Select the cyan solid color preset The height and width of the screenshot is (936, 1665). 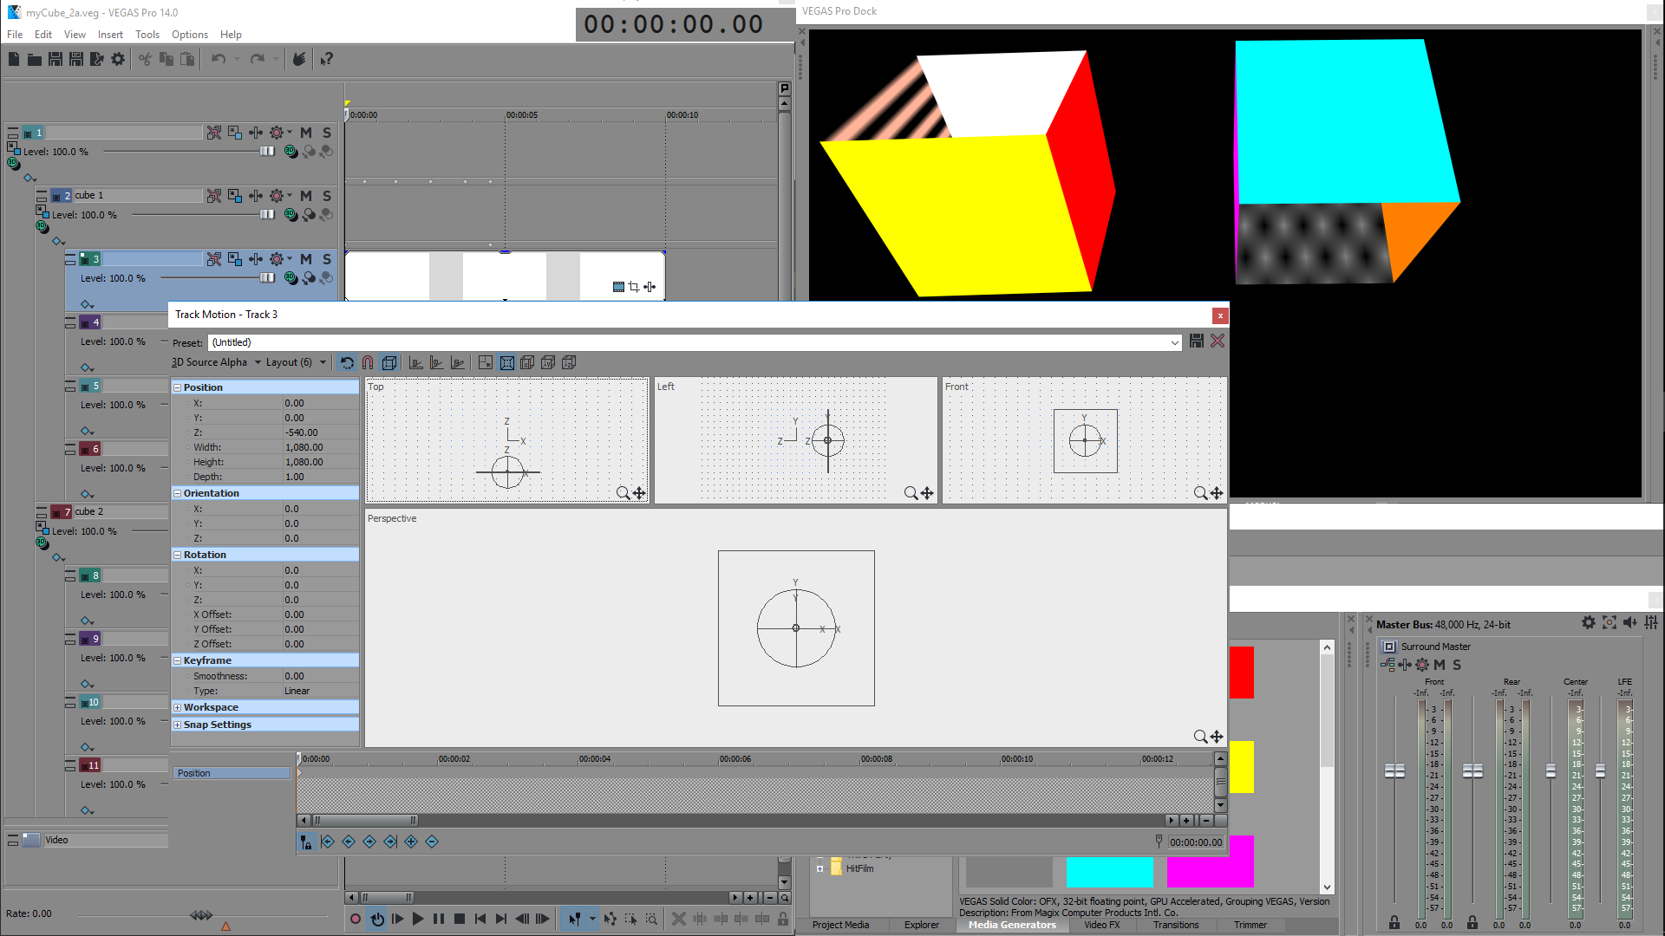coord(1109,872)
